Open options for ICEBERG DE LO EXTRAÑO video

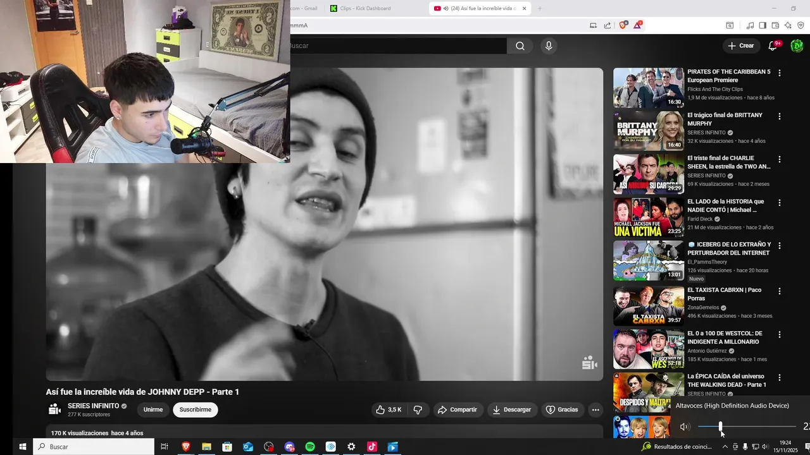coord(780,245)
